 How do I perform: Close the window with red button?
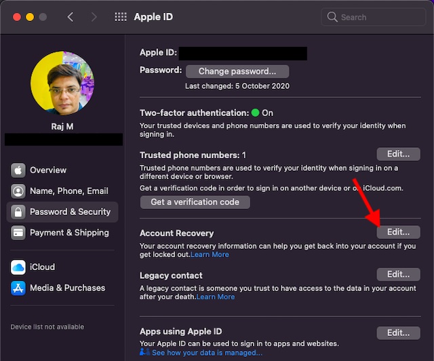(17, 17)
